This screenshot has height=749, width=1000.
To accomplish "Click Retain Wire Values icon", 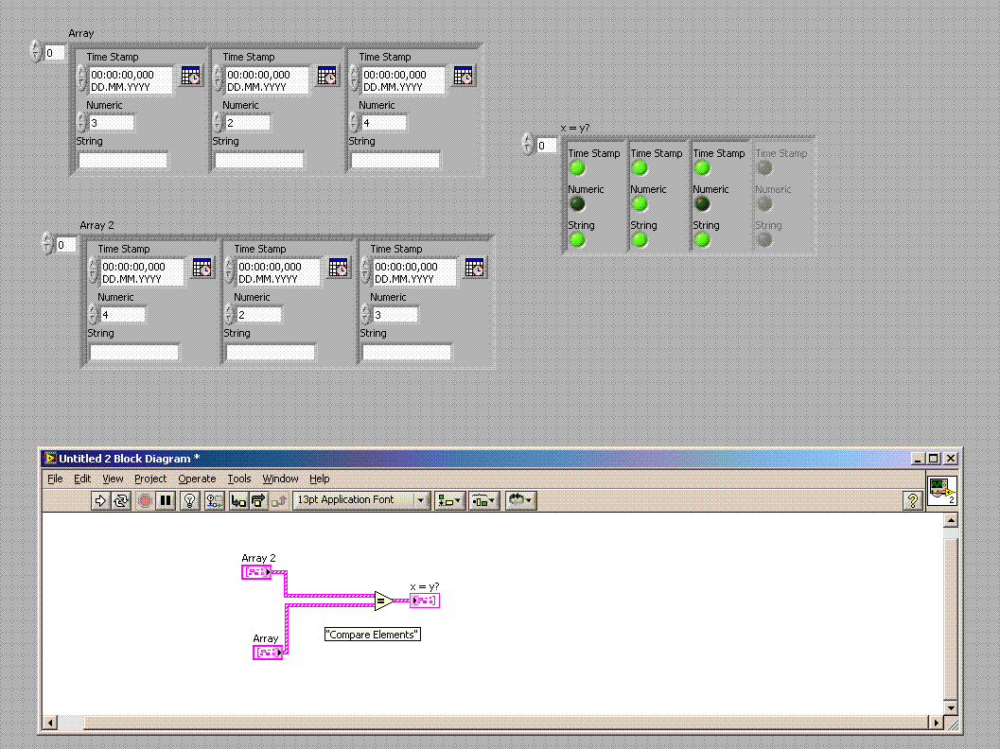I will [215, 500].
